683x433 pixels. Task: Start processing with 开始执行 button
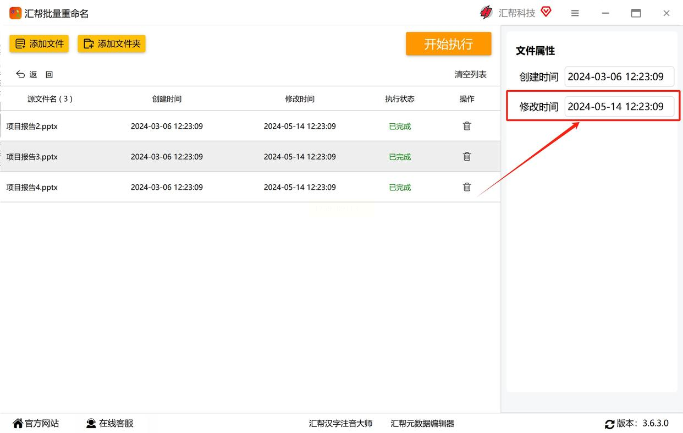point(448,44)
